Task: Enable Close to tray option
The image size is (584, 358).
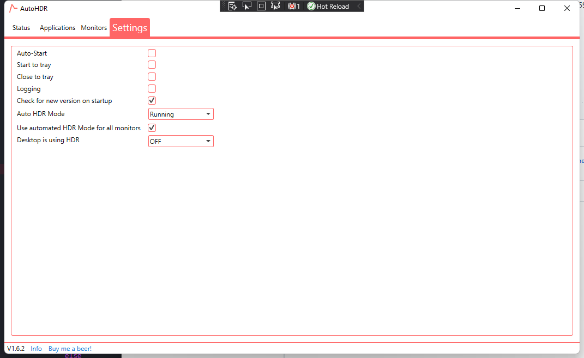Action: [x=152, y=77]
